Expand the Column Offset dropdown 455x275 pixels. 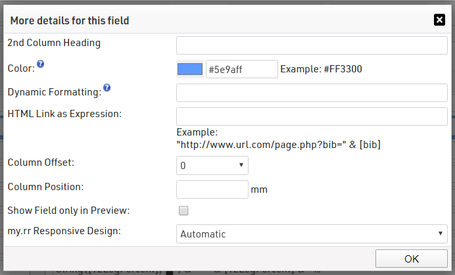pyautogui.click(x=212, y=165)
